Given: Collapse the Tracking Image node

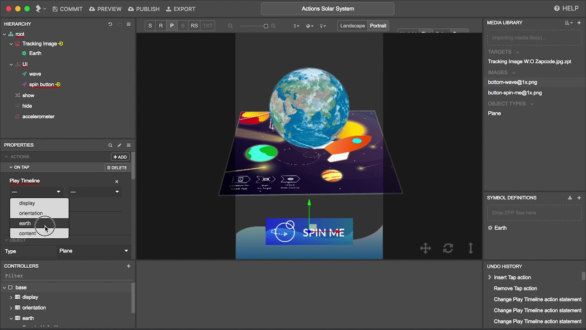Looking at the screenshot, I should pos(11,44).
